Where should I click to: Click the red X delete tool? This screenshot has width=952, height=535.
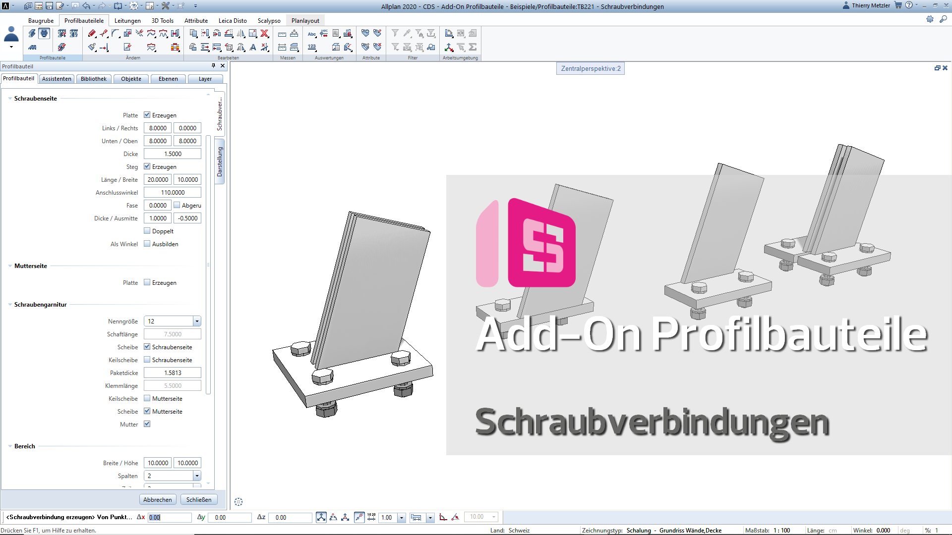pos(265,34)
